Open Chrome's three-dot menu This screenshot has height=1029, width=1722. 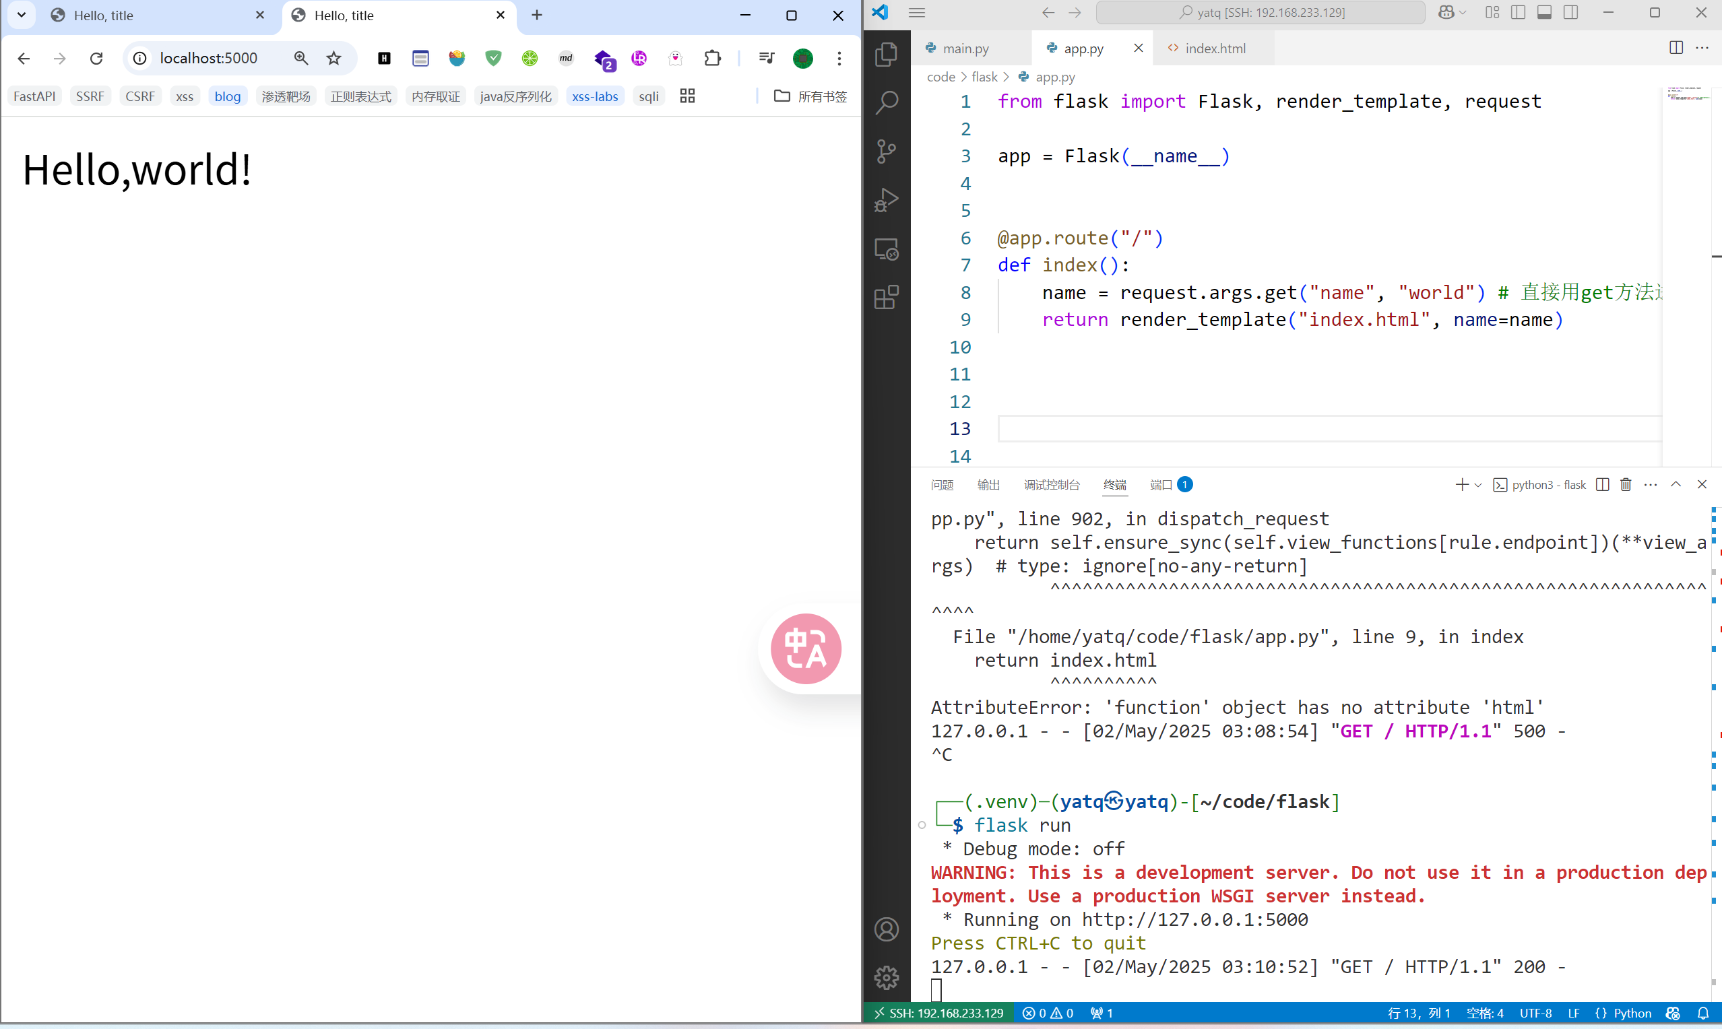tap(839, 58)
